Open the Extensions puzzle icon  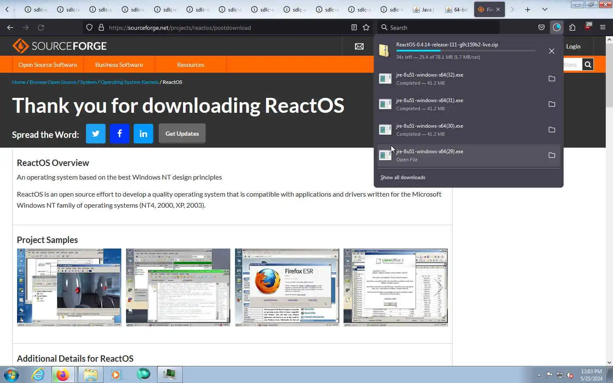572,27
